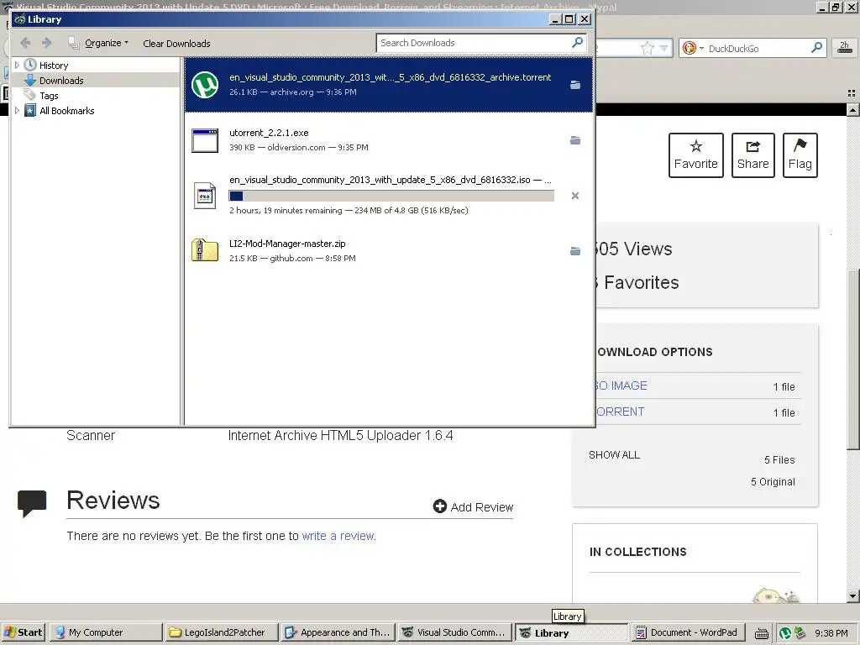
Task: Select Tags in the Library sidebar
Action: coord(49,96)
